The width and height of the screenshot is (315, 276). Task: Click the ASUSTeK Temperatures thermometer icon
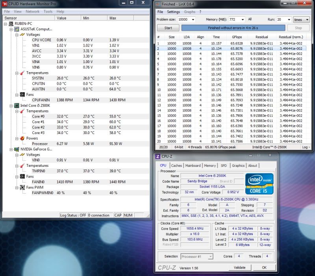click(x=22, y=73)
